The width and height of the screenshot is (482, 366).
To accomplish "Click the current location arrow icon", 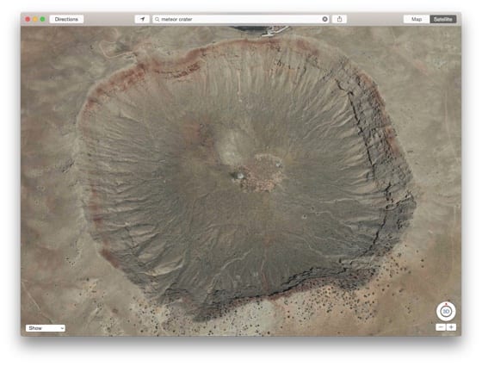I will (x=142, y=19).
